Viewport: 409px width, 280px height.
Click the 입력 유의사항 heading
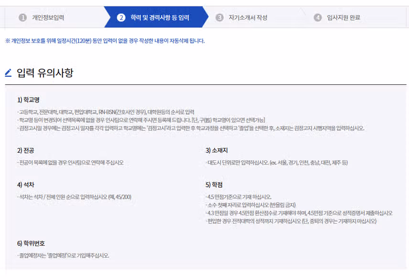coord(45,73)
